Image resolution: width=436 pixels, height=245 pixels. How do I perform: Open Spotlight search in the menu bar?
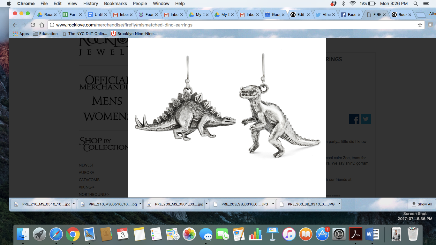point(416,4)
